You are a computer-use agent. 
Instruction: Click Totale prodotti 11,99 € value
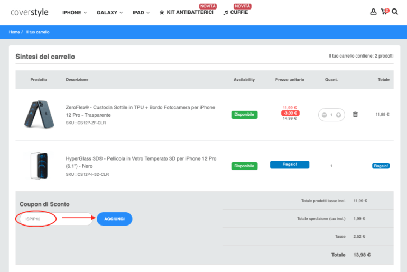pos(360,201)
